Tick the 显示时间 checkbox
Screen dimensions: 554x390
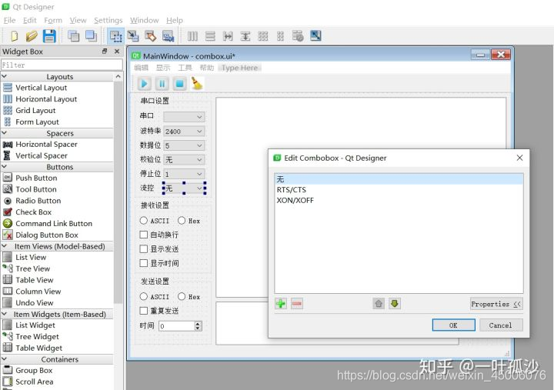pyautogui.click(x=143, y=263)
